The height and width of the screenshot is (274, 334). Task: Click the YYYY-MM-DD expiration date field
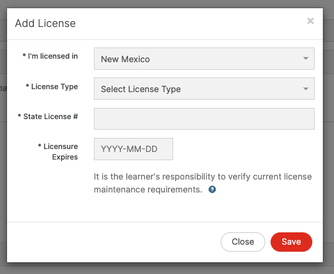click(x=133, y=149)
